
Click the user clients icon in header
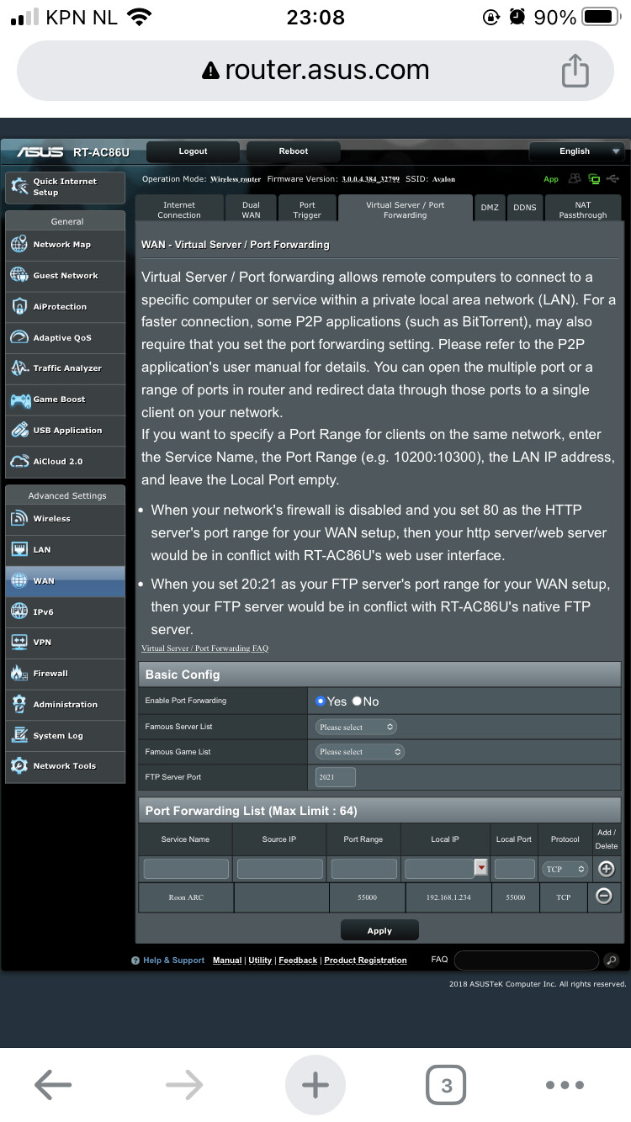click(575, 178)
